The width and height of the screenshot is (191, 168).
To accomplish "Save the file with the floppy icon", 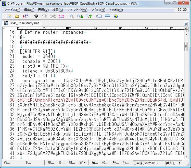I will (26, 16).
